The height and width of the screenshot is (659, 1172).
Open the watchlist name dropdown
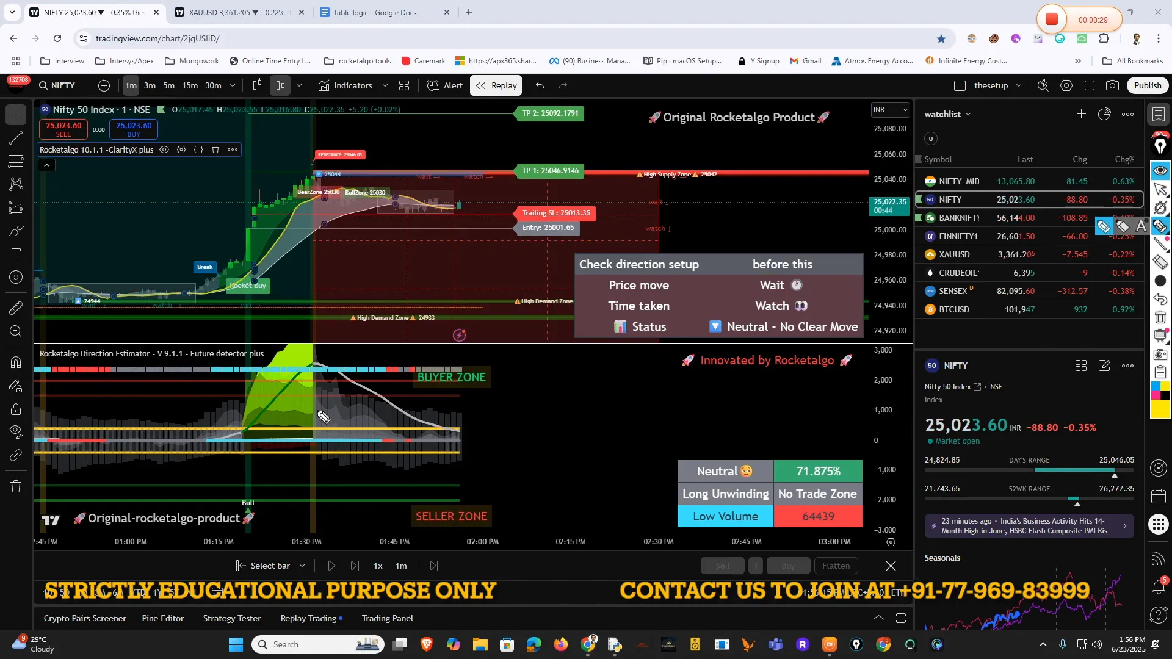click(947, 114)
